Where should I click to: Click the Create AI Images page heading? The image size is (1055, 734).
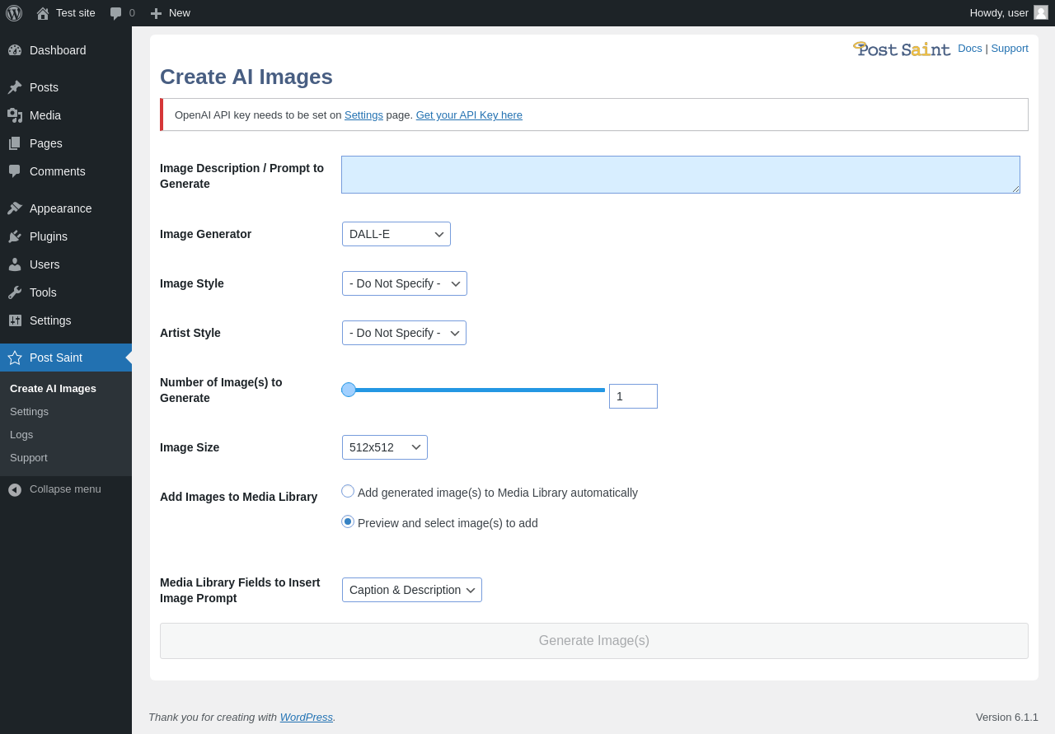(x=246, y=77)
